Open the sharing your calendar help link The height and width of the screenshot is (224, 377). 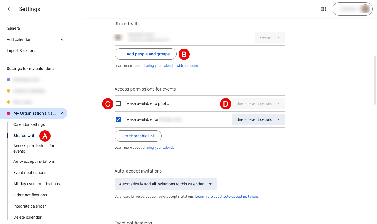tap(159, 147)
